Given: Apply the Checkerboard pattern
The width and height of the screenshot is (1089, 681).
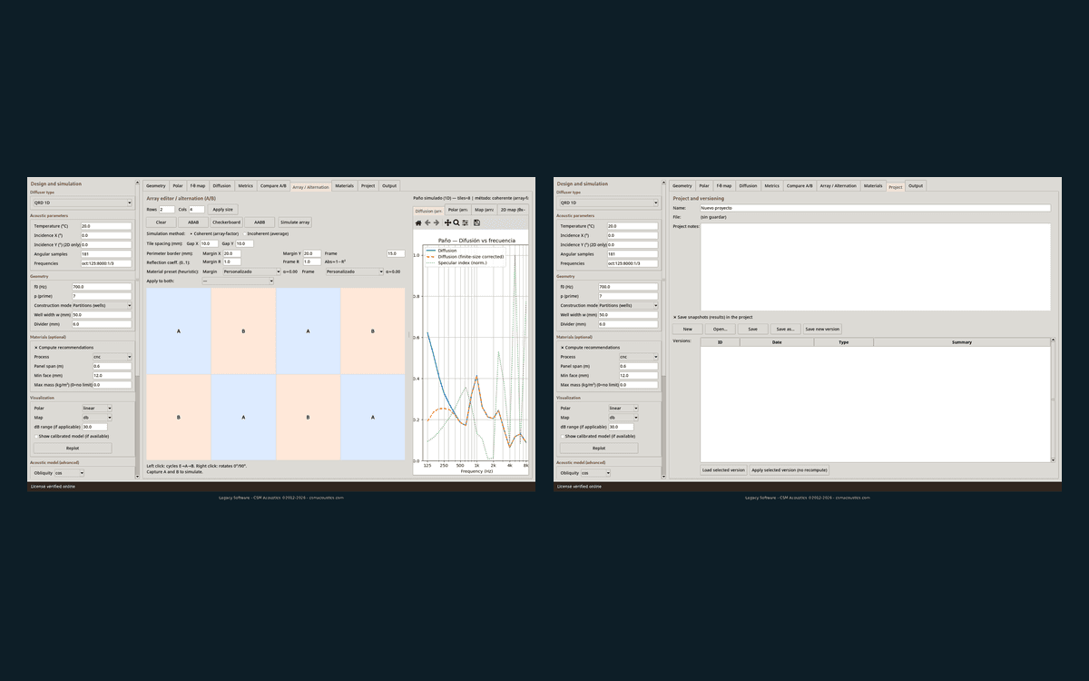Looking at the screenshot, I should [x=226, y=222].
